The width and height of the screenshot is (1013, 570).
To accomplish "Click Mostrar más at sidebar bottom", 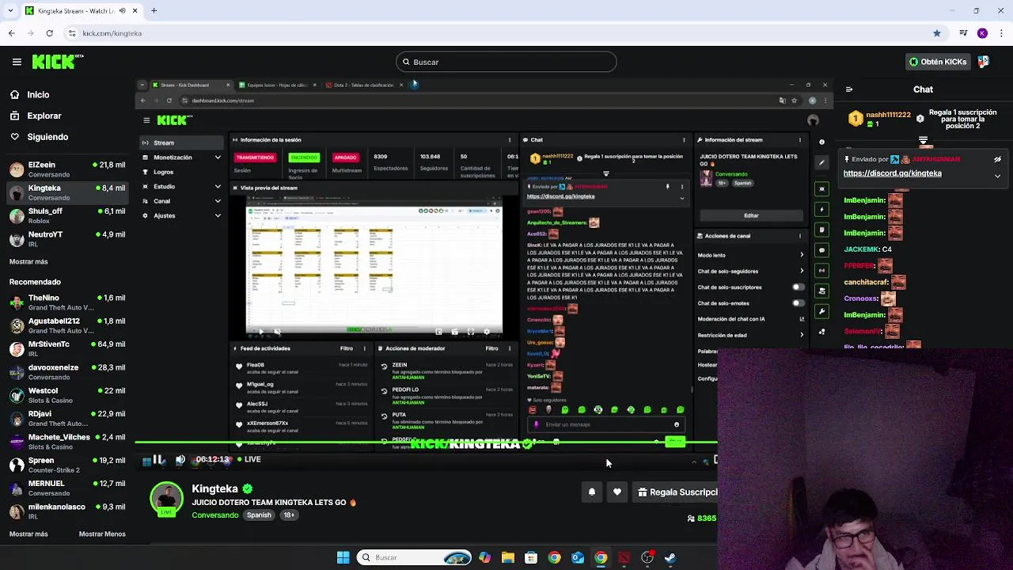I will coord(28,534).
